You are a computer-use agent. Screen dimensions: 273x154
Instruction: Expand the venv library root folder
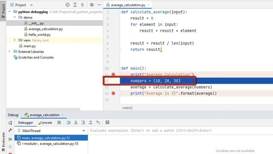point(15,40)
